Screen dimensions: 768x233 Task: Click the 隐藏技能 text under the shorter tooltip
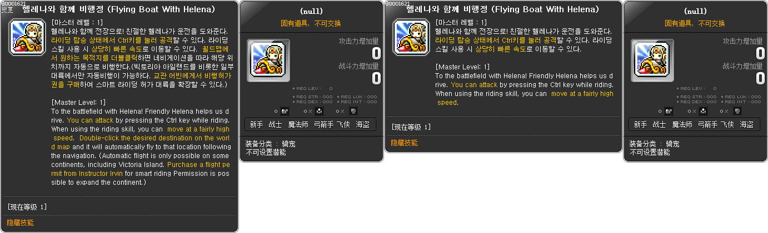(x=404, y=143)
